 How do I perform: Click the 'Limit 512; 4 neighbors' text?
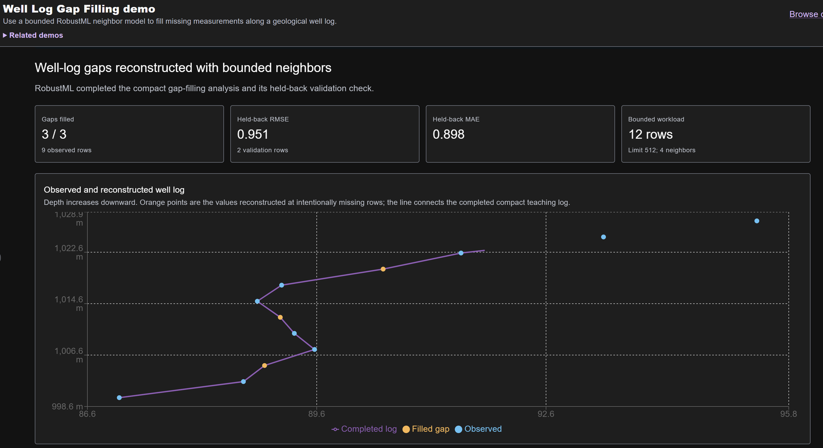(661, 150)
